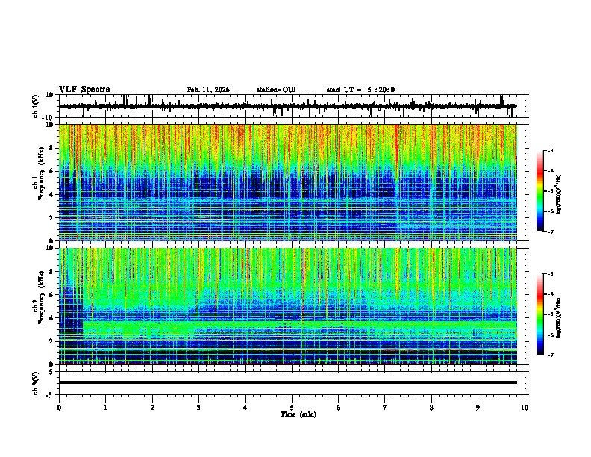This screenshot has height=457, width=591.
Task: Click the "-3" label on ch.1 color bar
Action: (550, 151)
